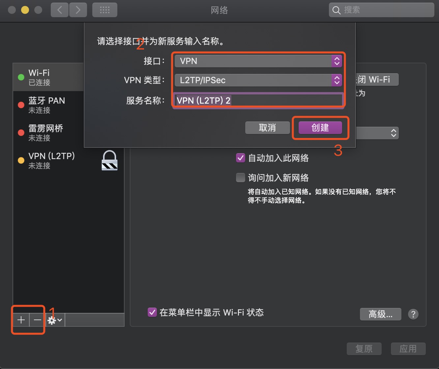Click the VPN lock icon in the sidebar
Viewport: 439px width, 369px height.
pyautogui.click(x=109, y=160)
